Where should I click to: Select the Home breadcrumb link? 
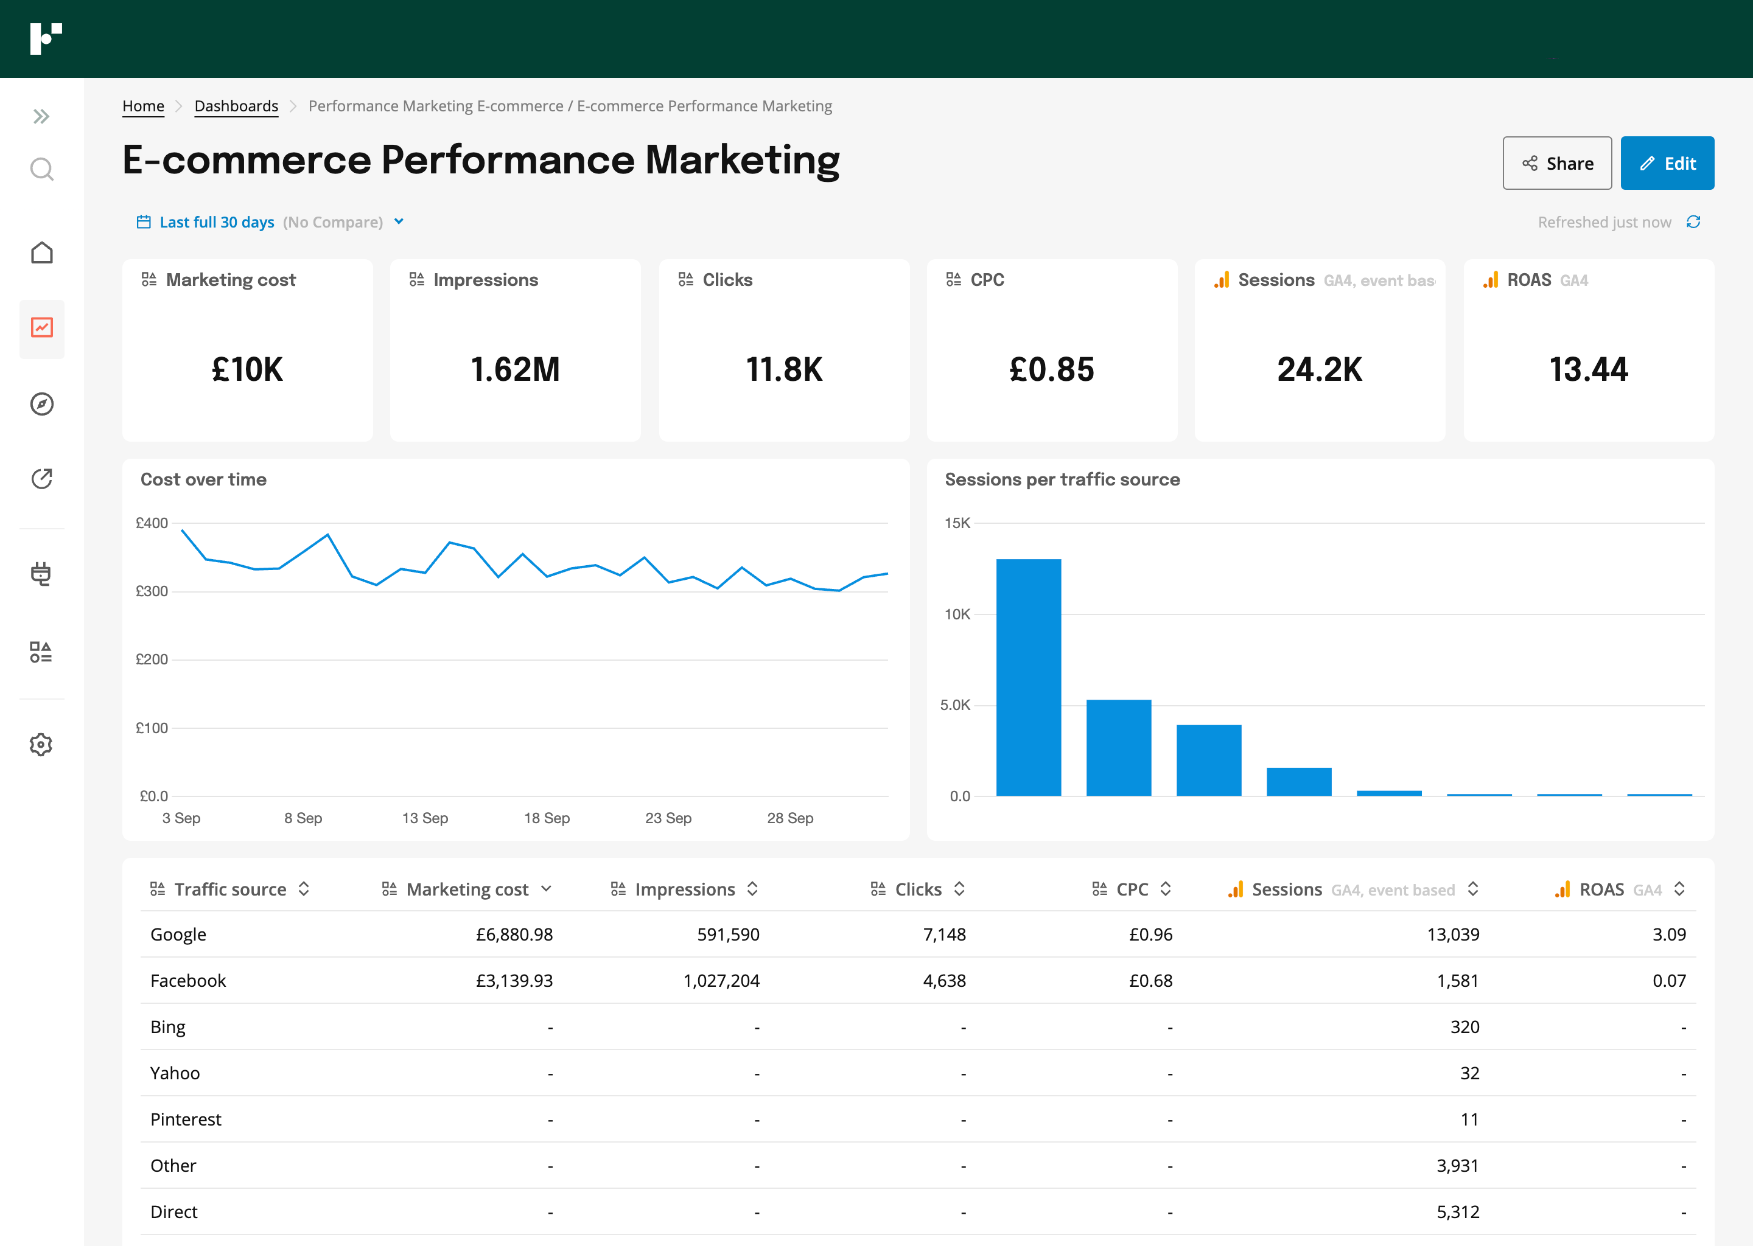pyautogui.click(x=142, y=105)
